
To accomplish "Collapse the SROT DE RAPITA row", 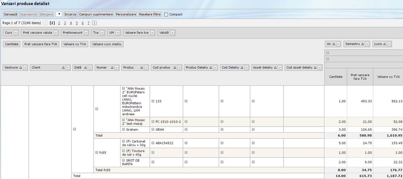I will [124, 161].
